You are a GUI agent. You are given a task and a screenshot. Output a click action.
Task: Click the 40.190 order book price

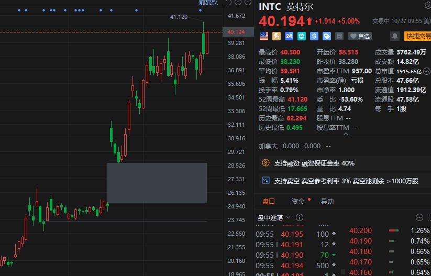[x=360, y=241]
